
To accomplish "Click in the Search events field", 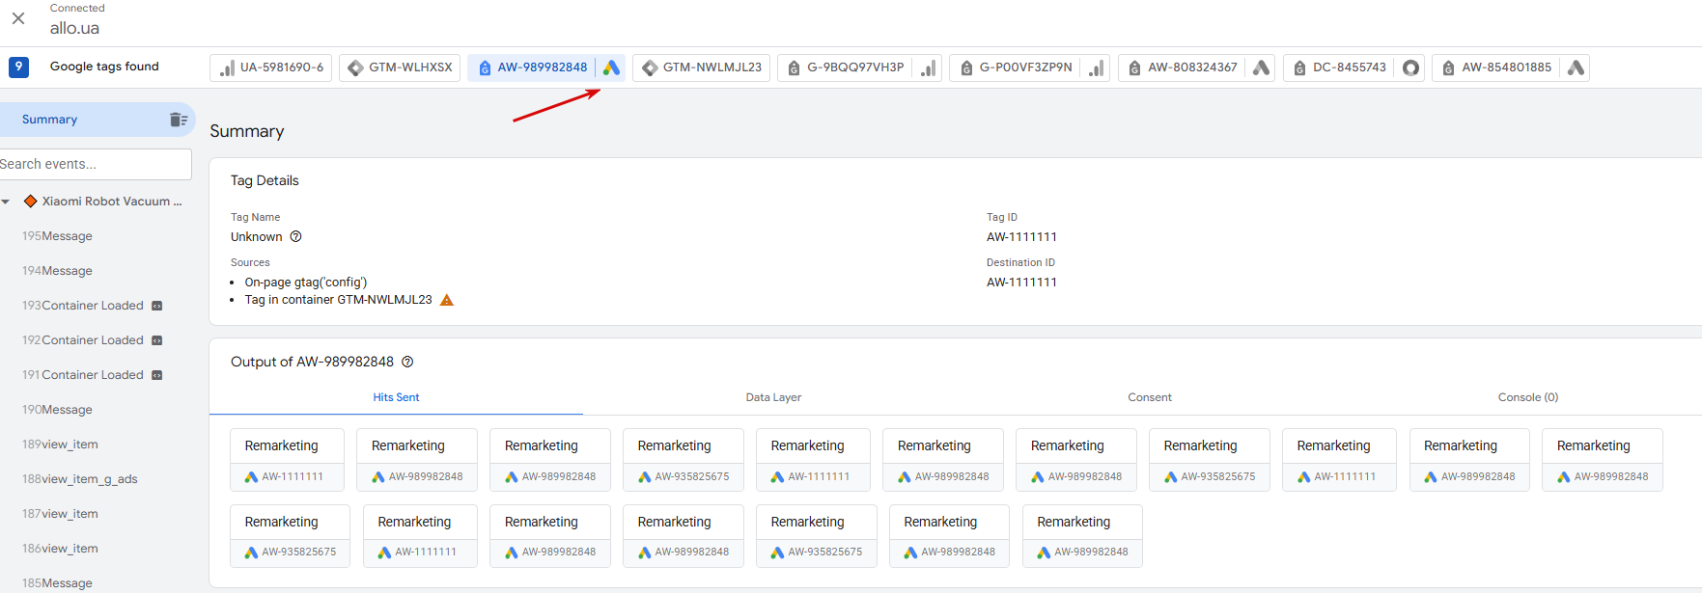I will (x=95, y=164).
